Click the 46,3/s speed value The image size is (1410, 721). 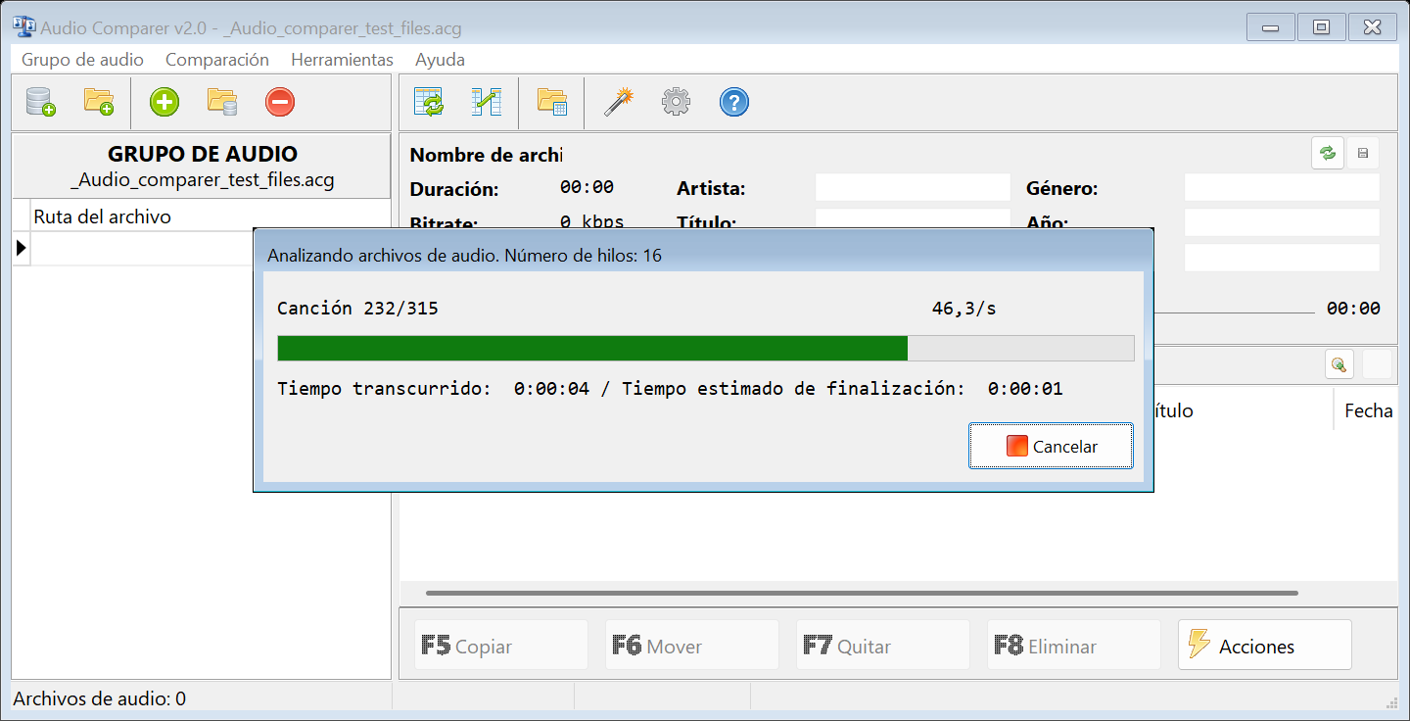tap(963, 309)
